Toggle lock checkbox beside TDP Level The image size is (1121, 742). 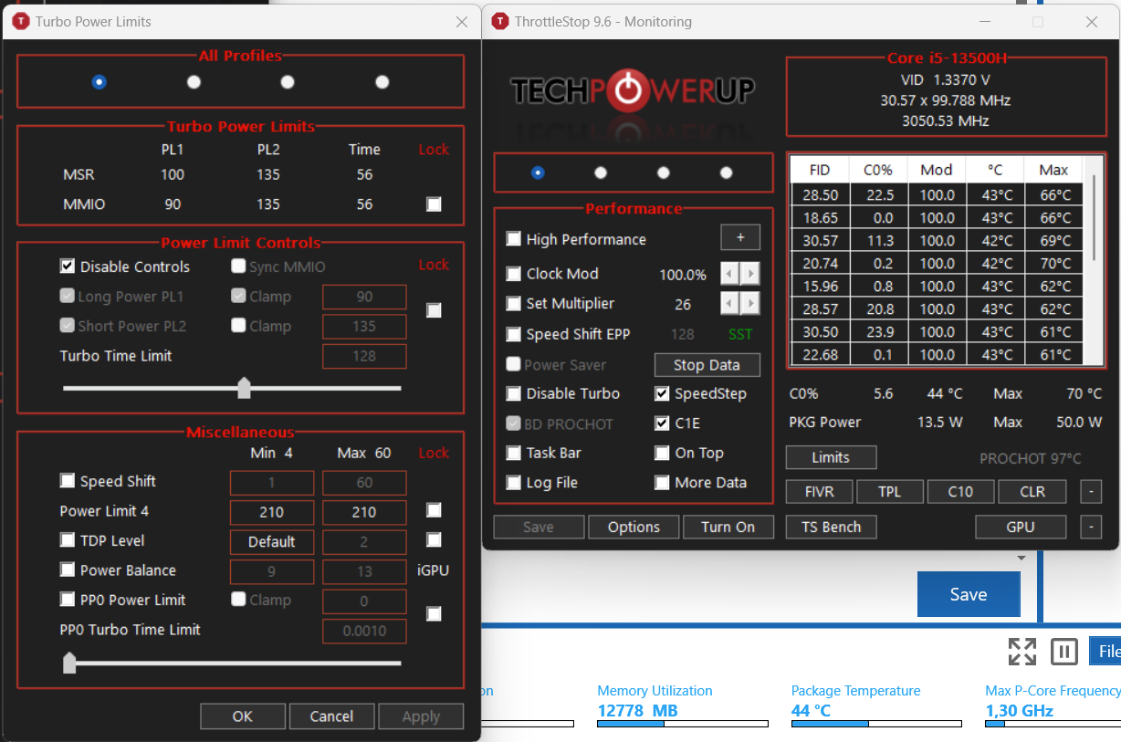[434, 539]
